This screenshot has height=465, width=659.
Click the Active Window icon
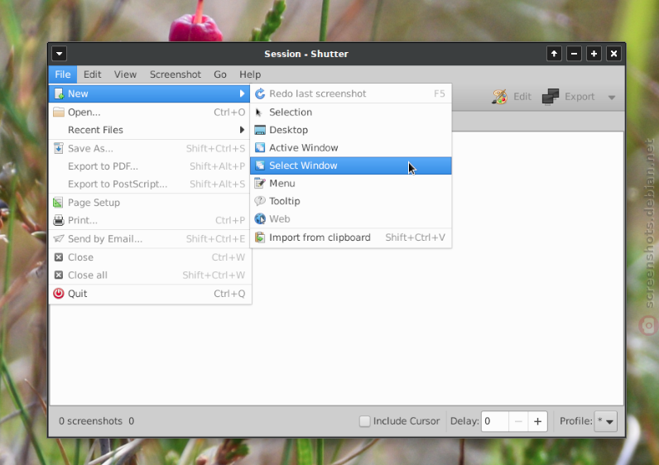260,148
